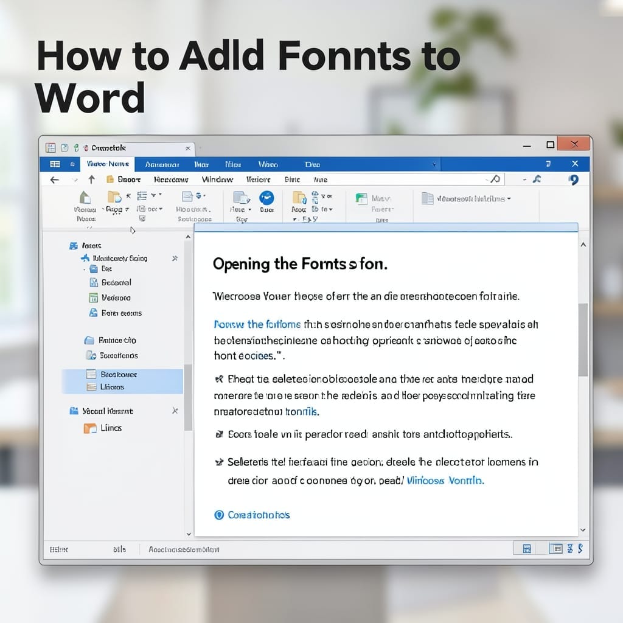Open the history chevron beside the back arrow
The image size is (623, 623).
[75, 180]
